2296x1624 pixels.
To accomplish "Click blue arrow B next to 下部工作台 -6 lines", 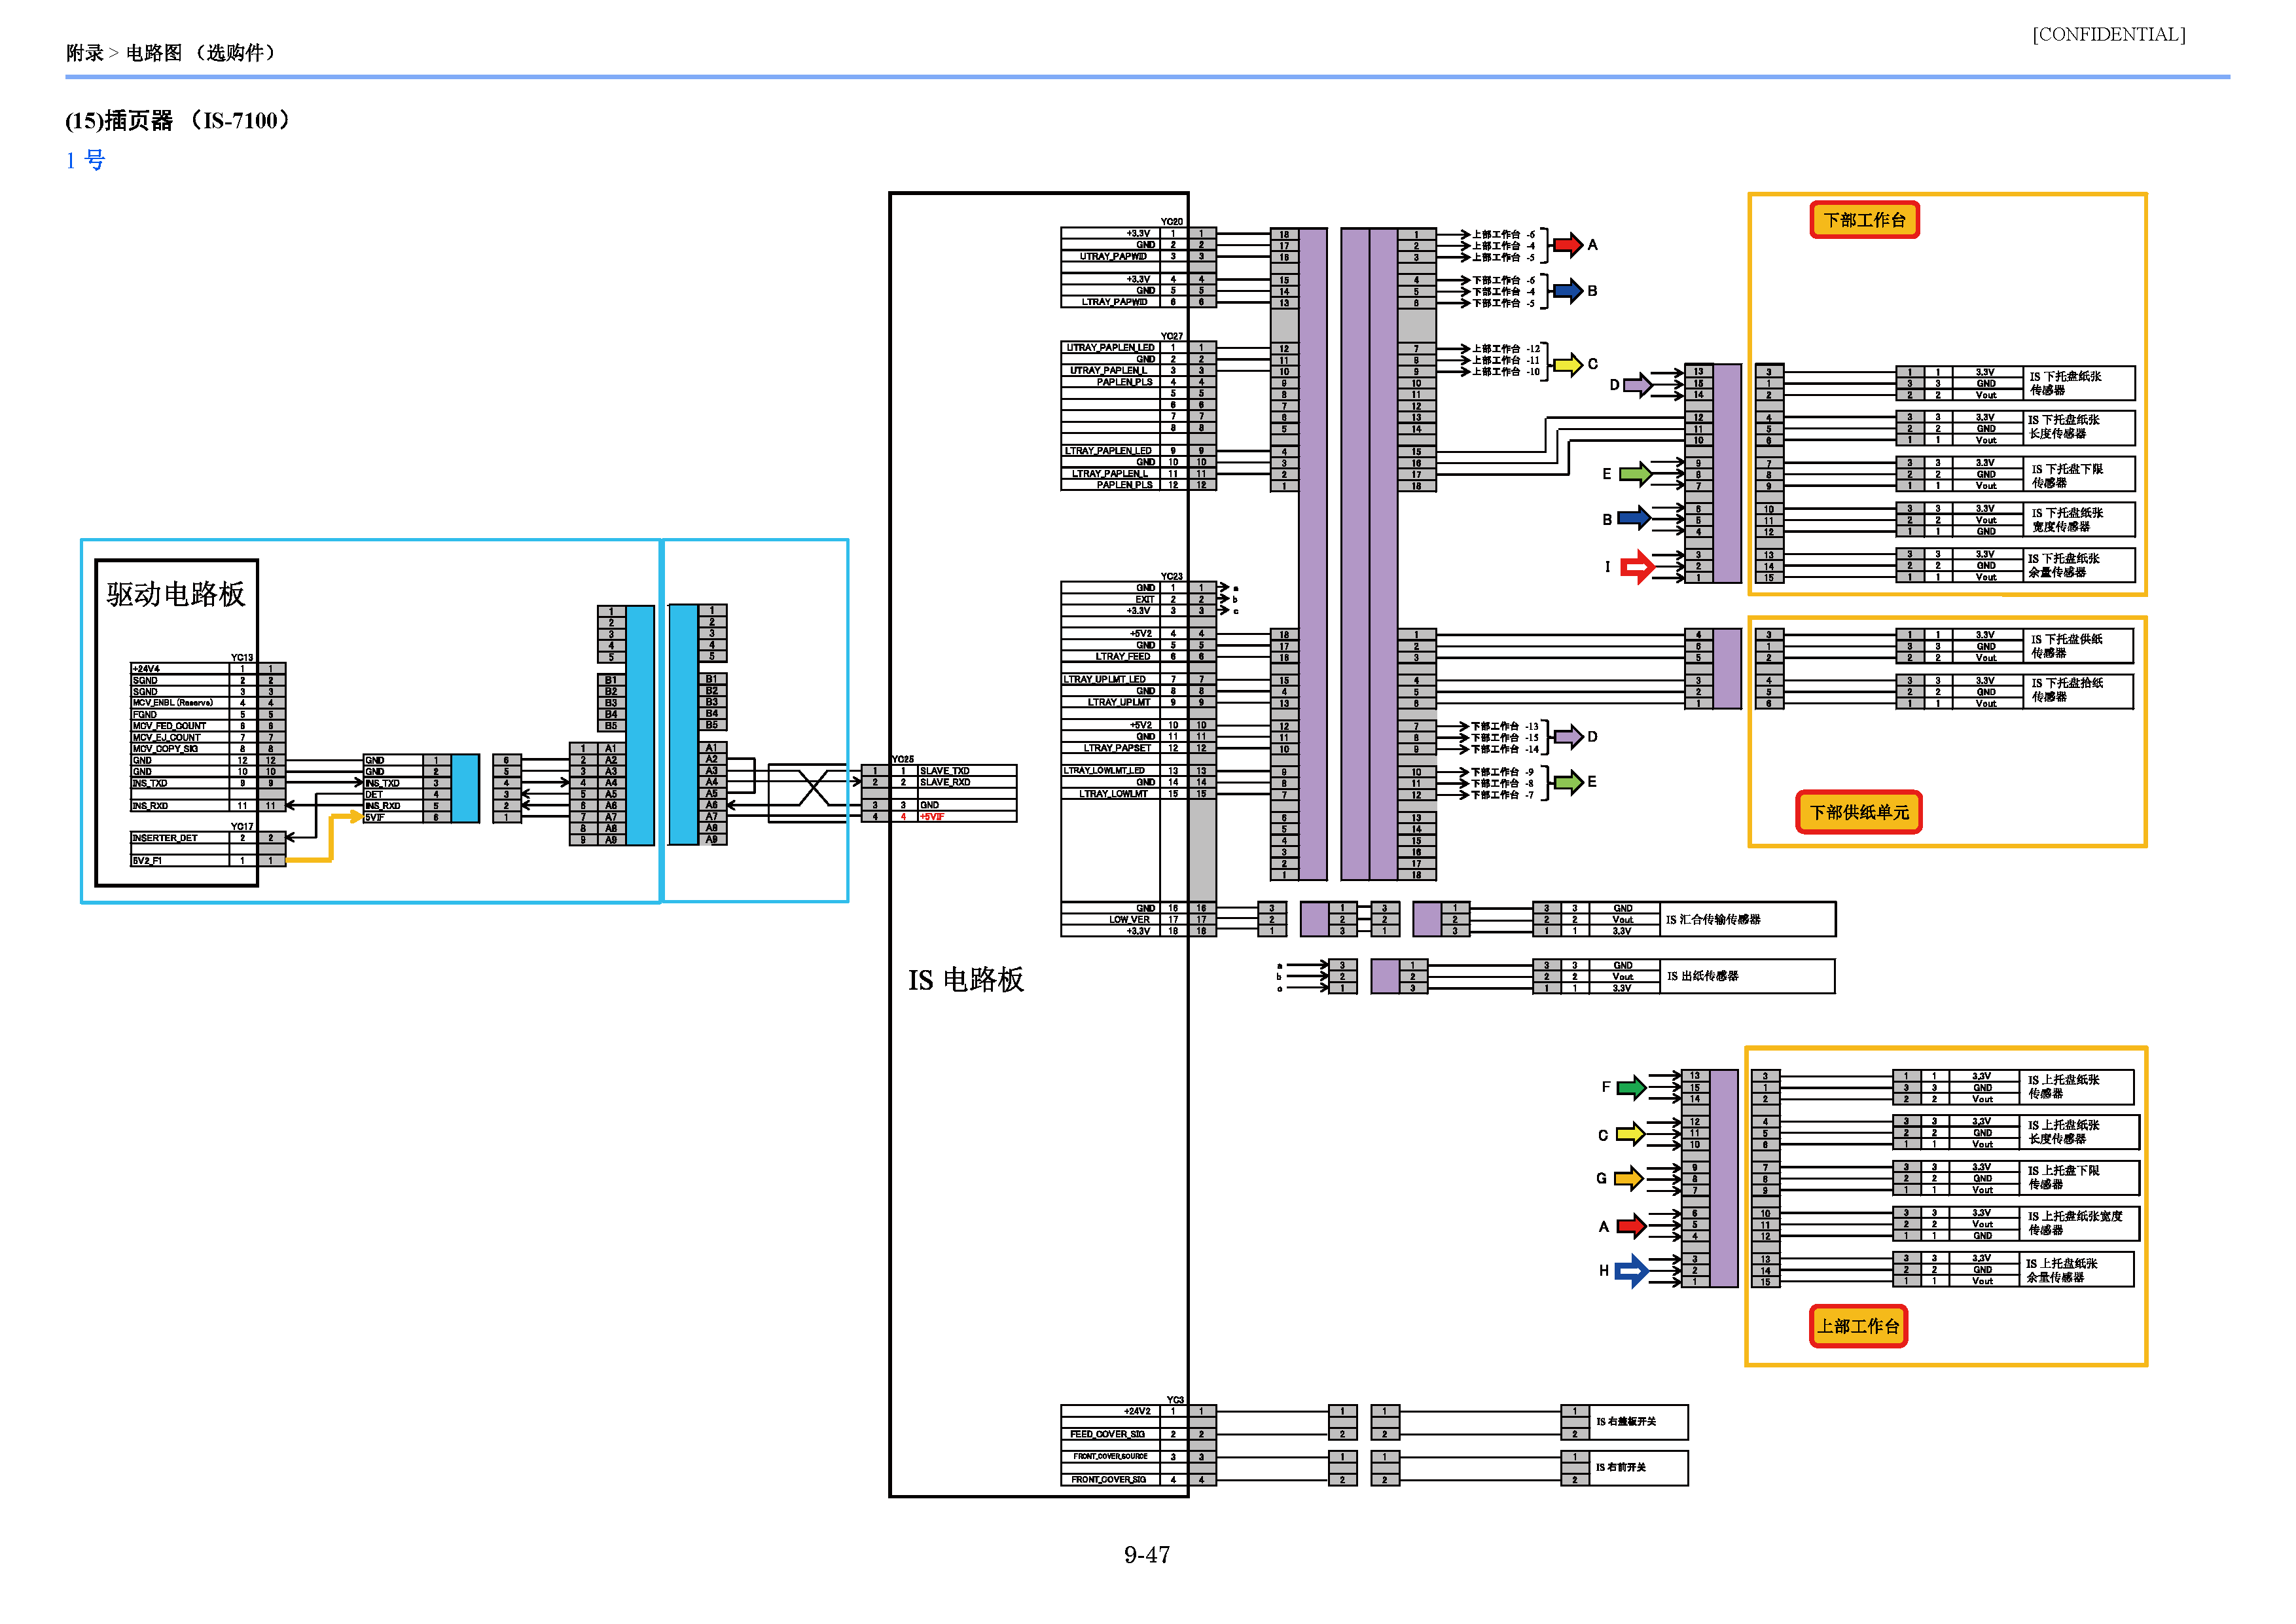I will pos(1568,291).
